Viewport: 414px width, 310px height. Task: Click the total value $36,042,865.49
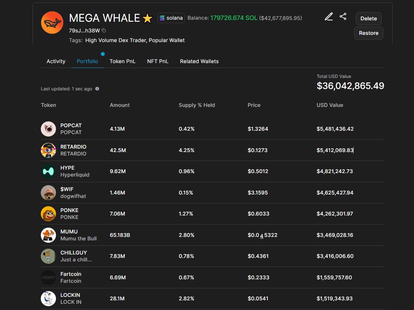pyautogui.click(x=350, y=86)
